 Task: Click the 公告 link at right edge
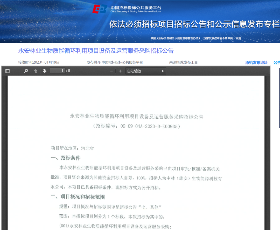[277, 62]
